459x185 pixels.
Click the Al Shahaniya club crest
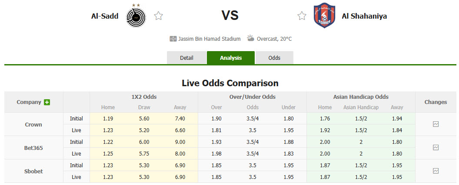coord(324,16)
